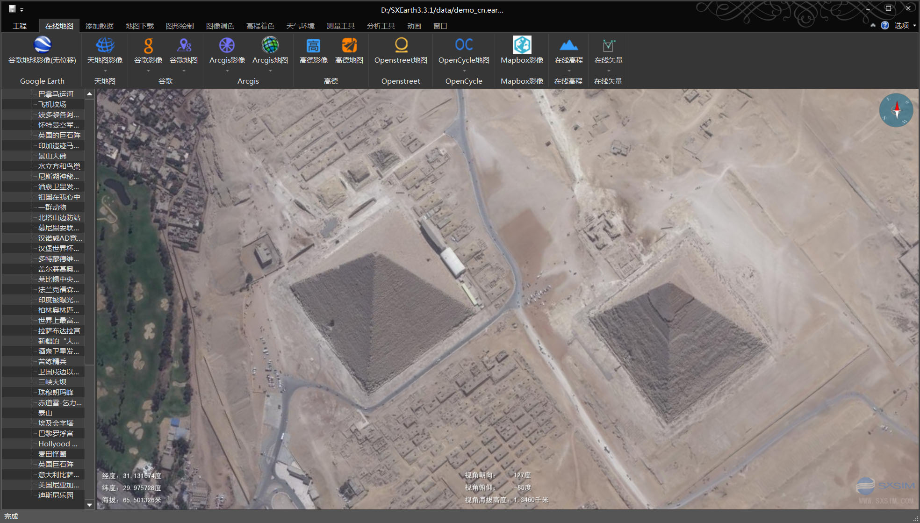Enable 在线高程 online elevation

click(568, 50)
